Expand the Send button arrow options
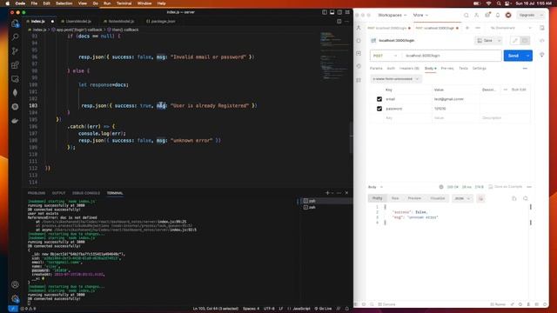This screenshot has width=557, height=313. coord(528,56)
